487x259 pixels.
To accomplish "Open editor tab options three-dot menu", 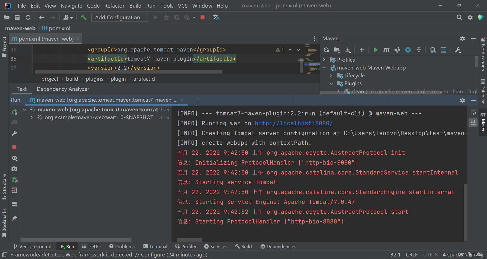I will 315,39.
